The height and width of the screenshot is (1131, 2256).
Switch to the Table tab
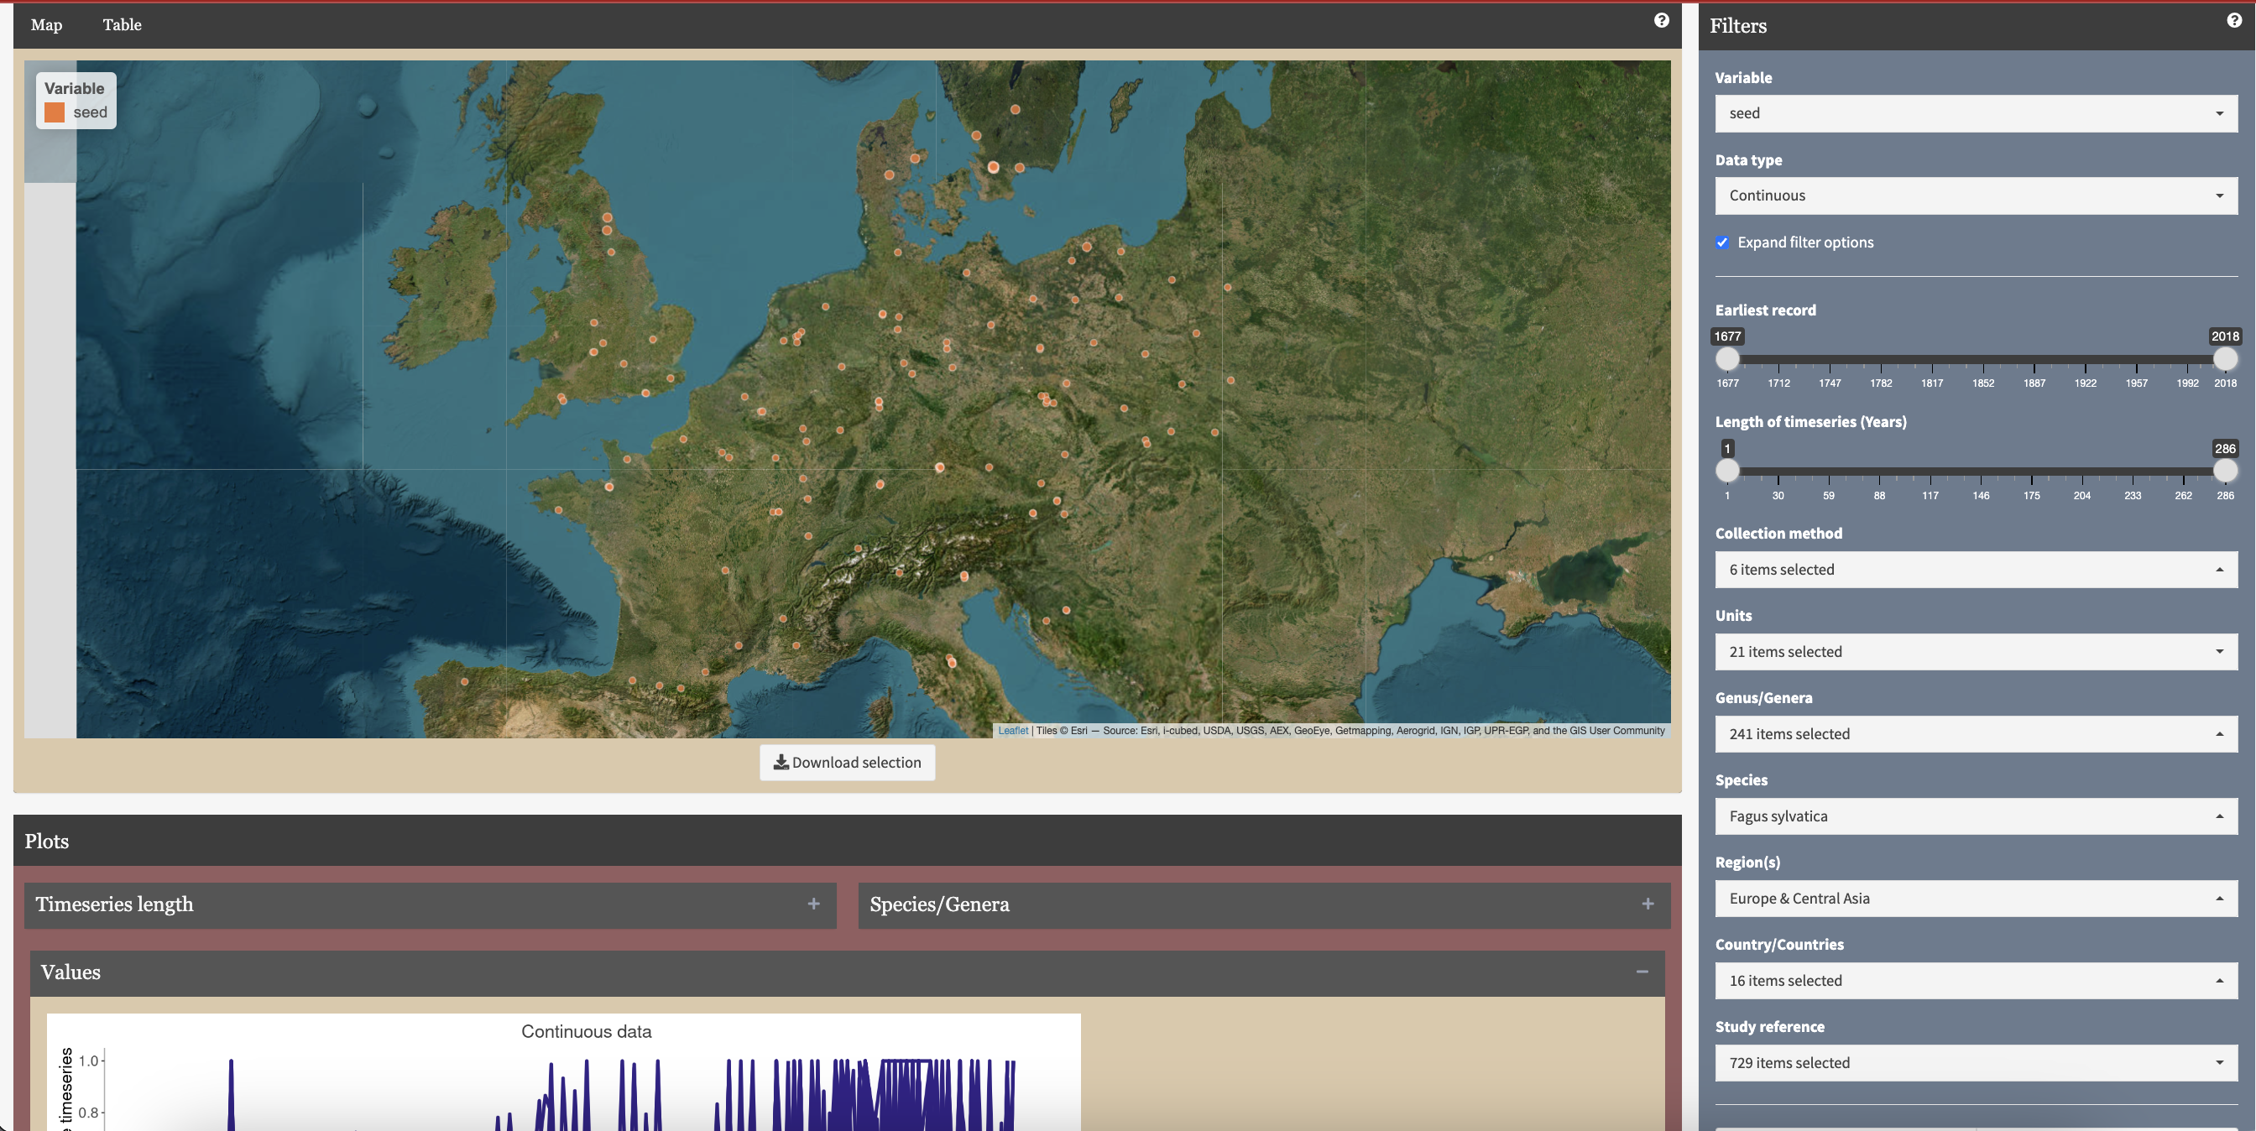click(x=122, y=24)
